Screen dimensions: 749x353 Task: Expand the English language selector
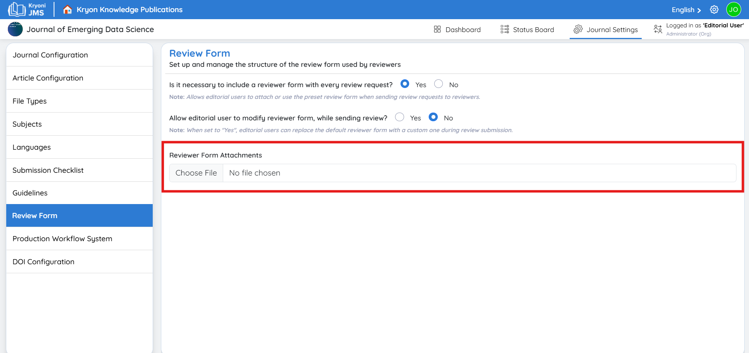point(686,10)
